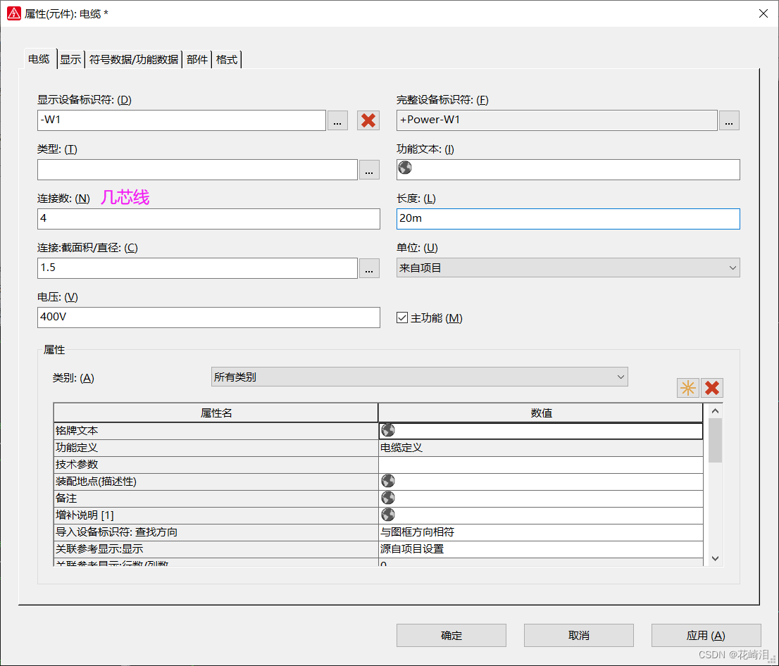Click the 电缆定义 value cell
The width and height of the screenshot is (779, 666).
tap(540, 448)
